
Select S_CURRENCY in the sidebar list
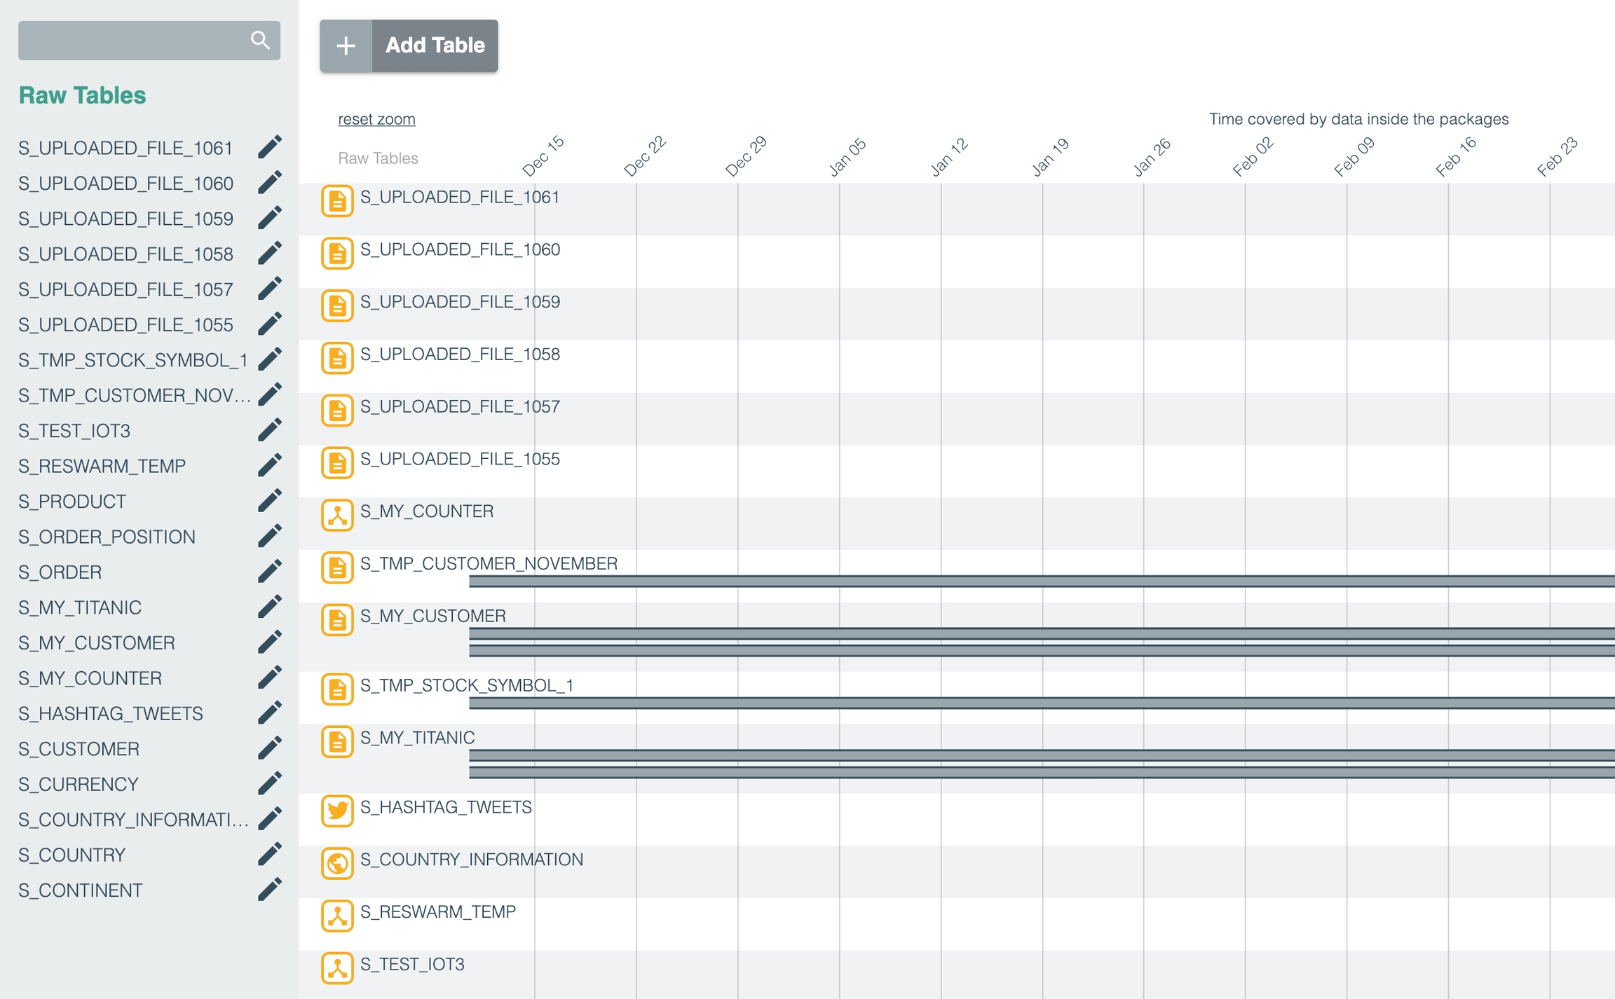(x=79, y=784)
